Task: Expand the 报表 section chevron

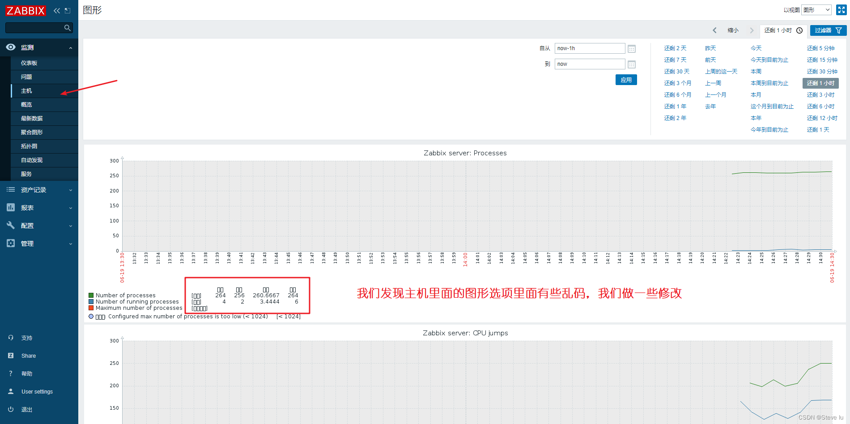Action: click(x=71, y=208)
